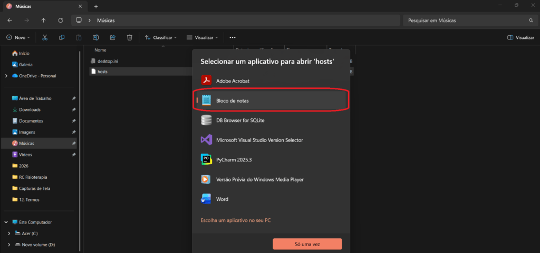Click the Copy icon in toolbar
The image size is (540, 253).
62,37
